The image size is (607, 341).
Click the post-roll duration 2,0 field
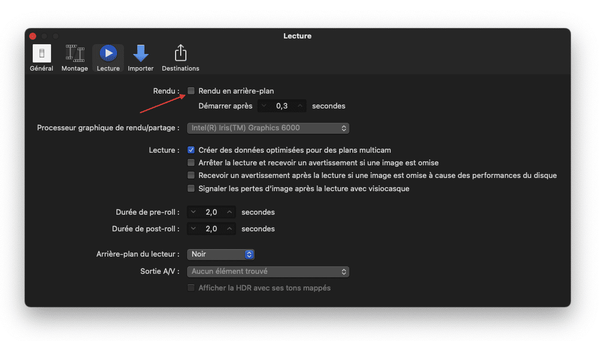[x=211, y=228]
